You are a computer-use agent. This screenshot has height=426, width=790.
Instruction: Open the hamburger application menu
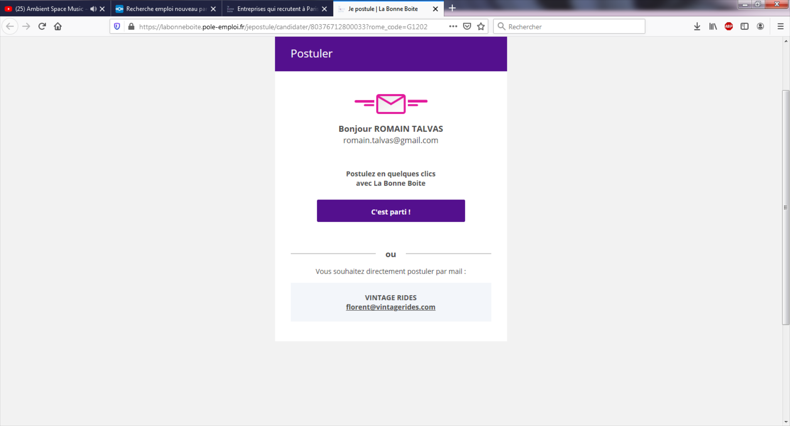pyautogui.click(x=780, y=26)
